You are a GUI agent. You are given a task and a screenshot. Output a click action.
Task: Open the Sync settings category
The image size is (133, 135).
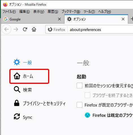(23, 117)
